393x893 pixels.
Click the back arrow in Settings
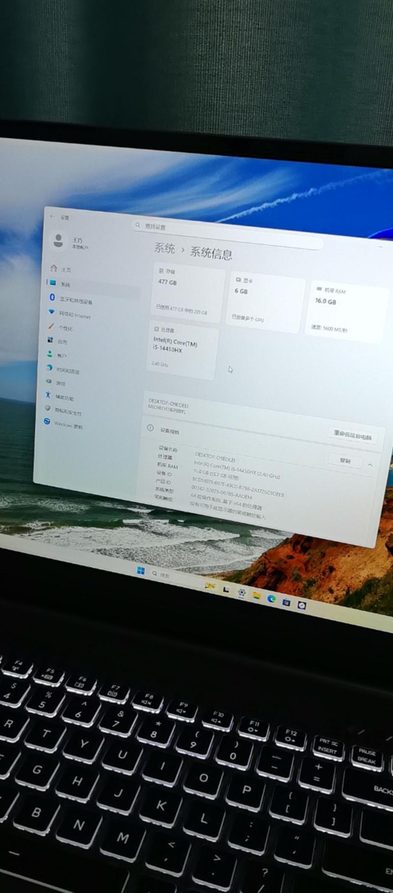coord(53,217)
